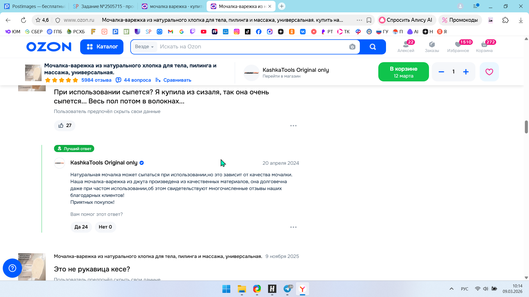This screenshot has height=297, width=529.
Task: Click the blue help question-mark bubble
Action: (x=12, y=268)
